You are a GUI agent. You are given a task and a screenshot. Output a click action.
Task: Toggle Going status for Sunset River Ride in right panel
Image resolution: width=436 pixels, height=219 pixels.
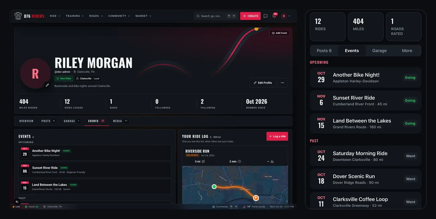pyautogui.click(x=410, y=100)
